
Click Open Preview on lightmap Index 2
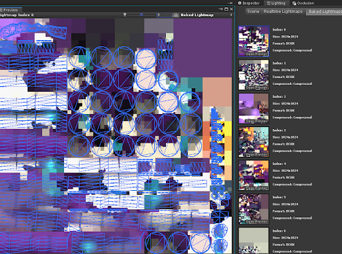point(256,121)
